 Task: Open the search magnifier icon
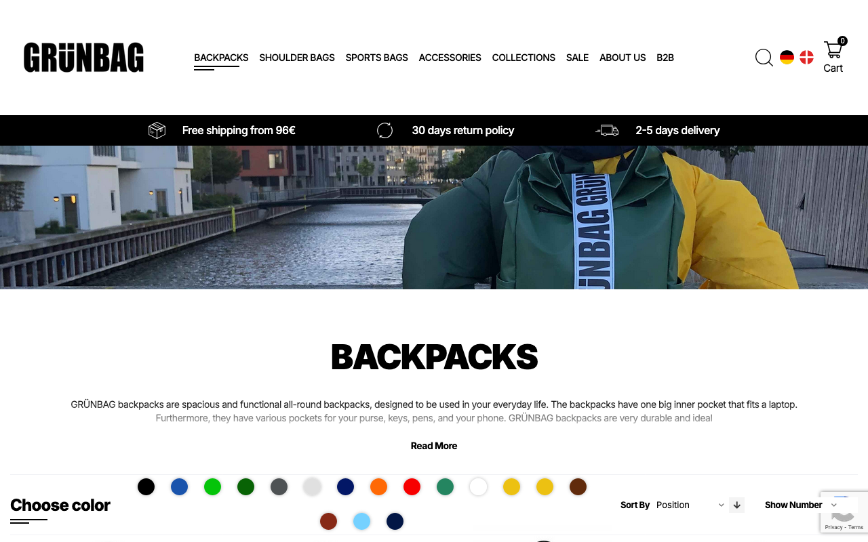(x=764, y=58)
